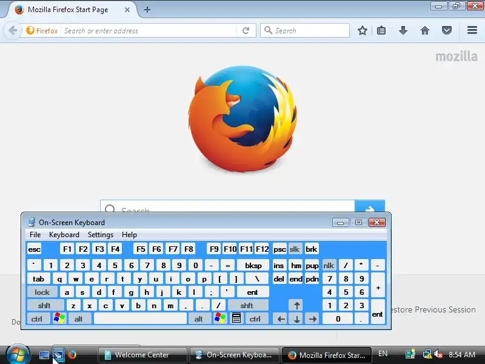
Task: Click the context menu key on keyboard
Action: pos(236,318)
